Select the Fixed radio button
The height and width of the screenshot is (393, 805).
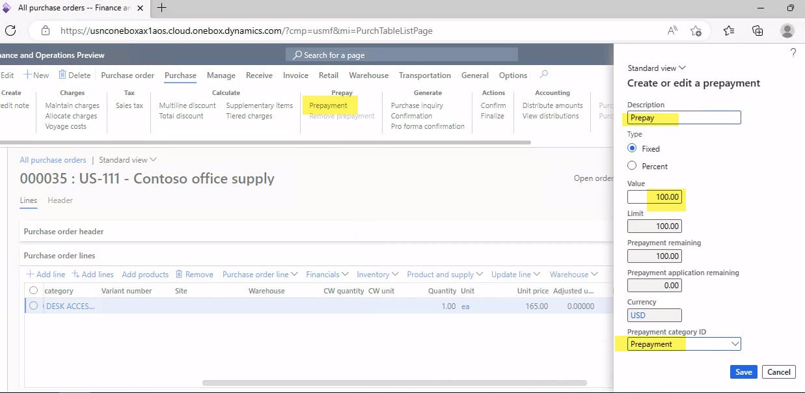[x=632, y=148]
